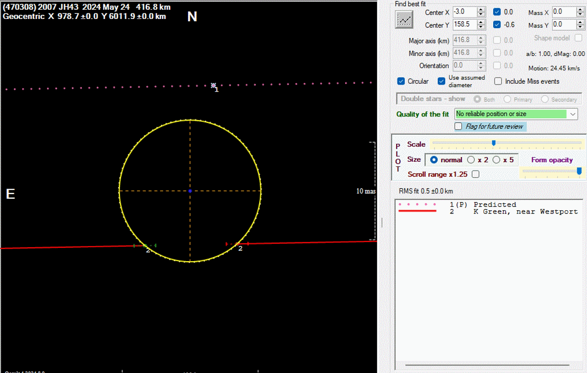Uncheck the checkbox beside Center X uncertainty
The image size is (587, 373).
pyautogui.click(x=496, y=12)
